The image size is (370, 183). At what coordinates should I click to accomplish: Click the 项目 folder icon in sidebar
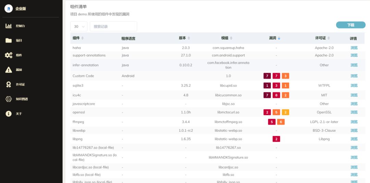(x=9, y=41)
